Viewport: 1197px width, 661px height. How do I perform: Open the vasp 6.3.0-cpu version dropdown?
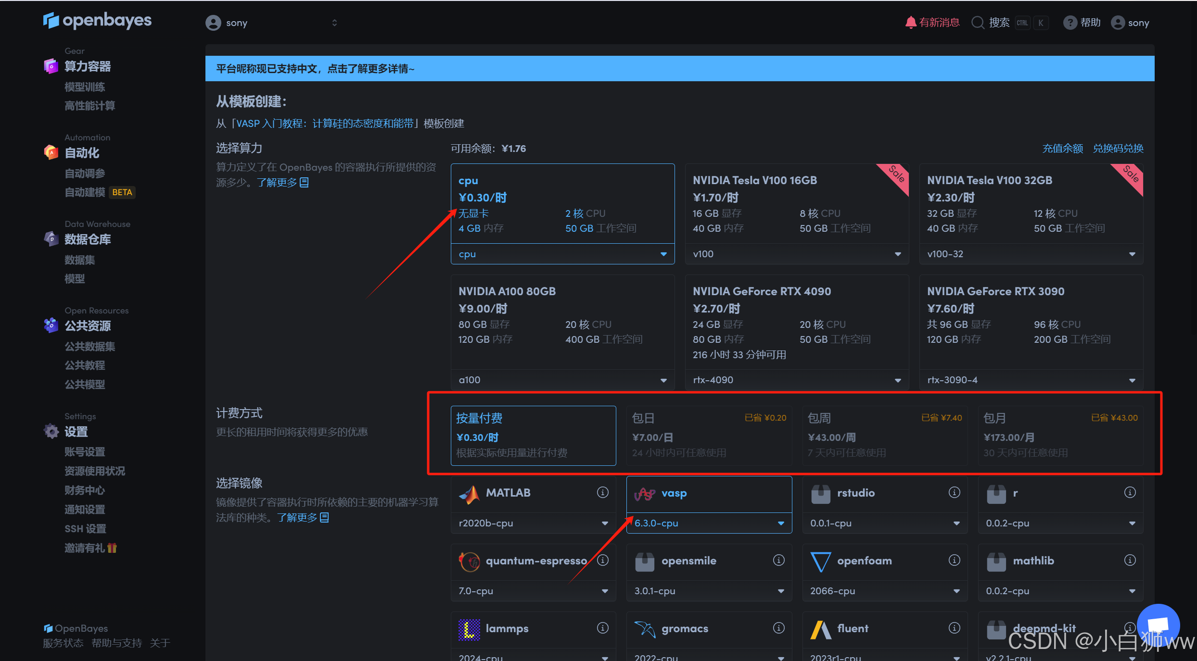709,523
